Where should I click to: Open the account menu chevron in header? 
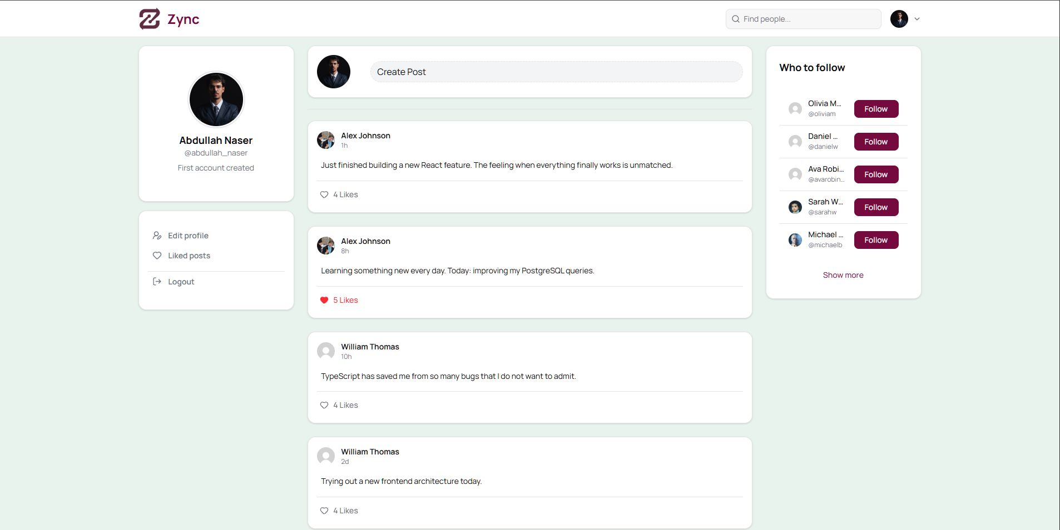(917, 19)
